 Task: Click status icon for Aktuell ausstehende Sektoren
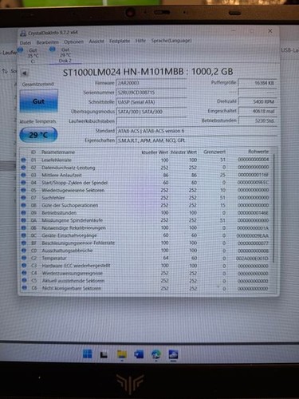(x=24, y=280)
